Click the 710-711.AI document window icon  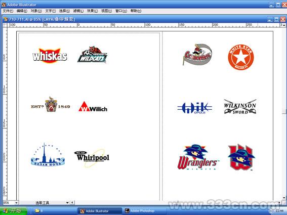(x=6, y=19)
